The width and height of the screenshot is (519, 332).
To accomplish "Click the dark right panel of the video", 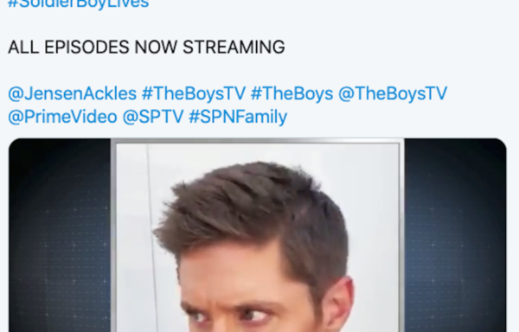I will 455,235.
